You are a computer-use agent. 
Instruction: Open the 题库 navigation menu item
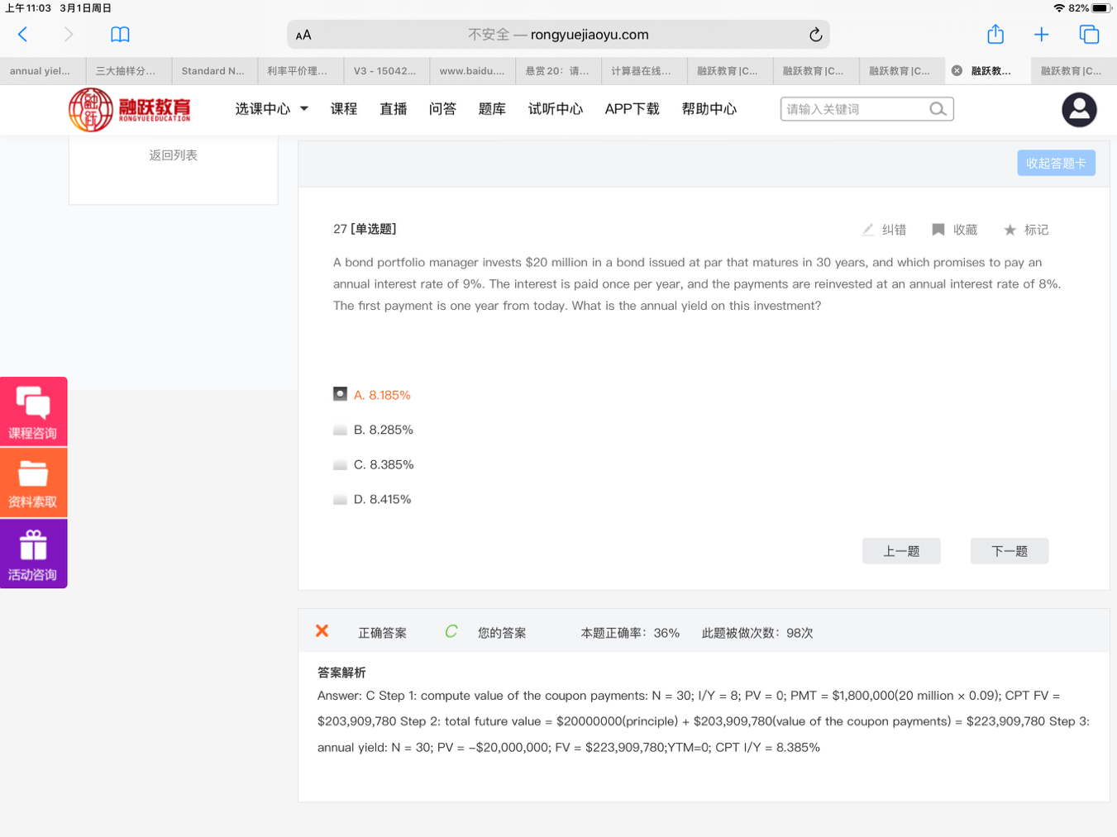[x=492, y=109]
